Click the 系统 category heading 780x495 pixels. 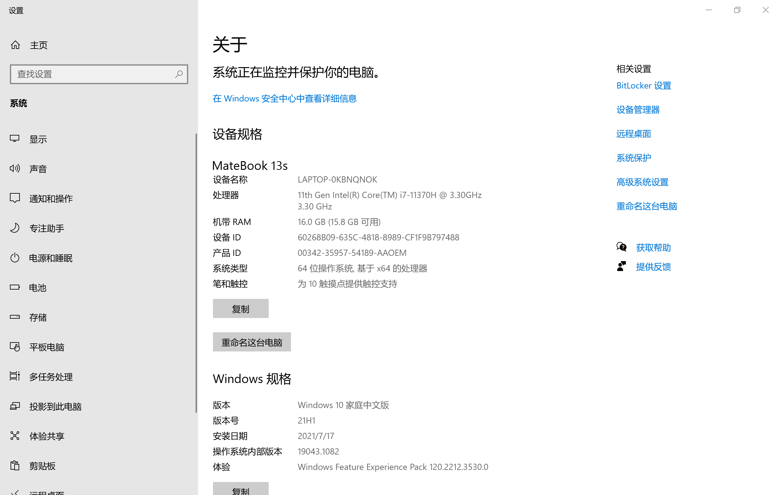[19, 103]
